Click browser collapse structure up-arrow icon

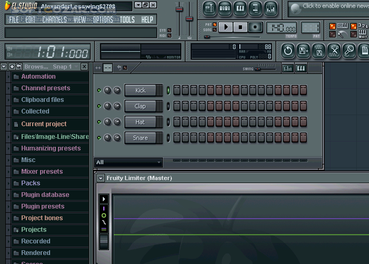click(x=12, y=67)
